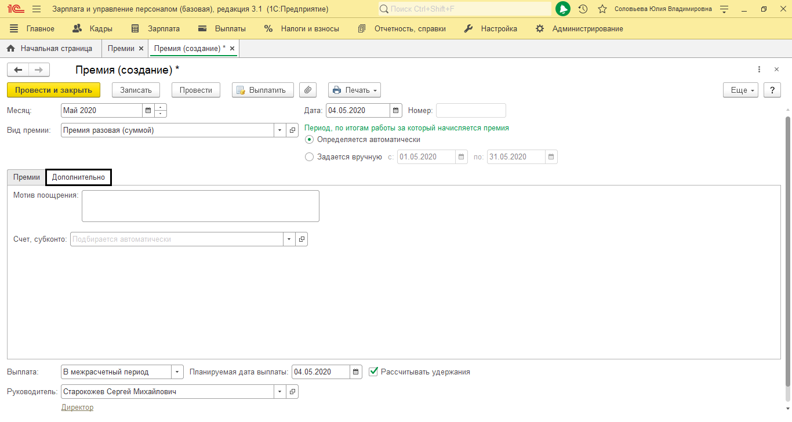The width and height of the screenshot is (792, 422).
Task: Open the sections panel icon beside Главное
Action: pyautogui.click(x=14, y=28)
